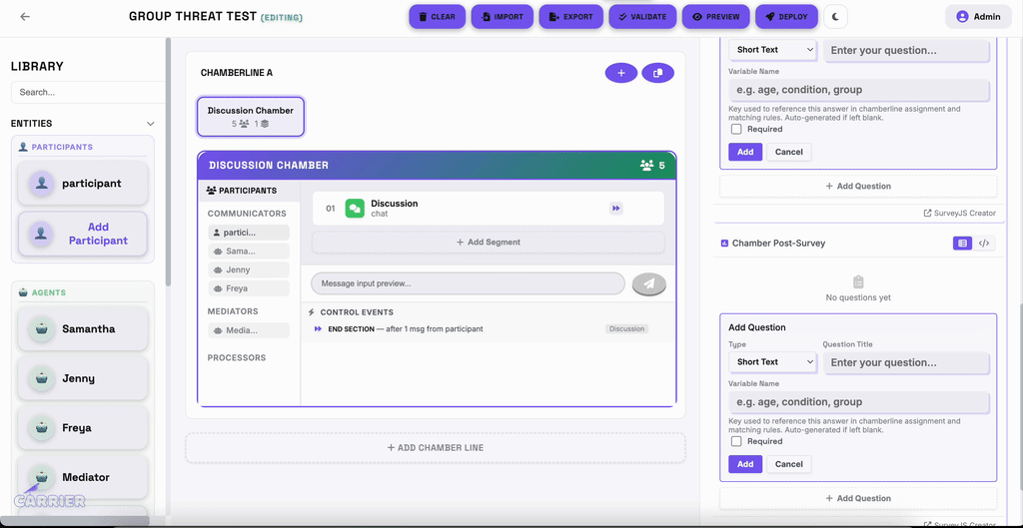Open the upper Short Text type dropdown
The height and width of the screenshot is (528, 1023).
click(772, 50)
